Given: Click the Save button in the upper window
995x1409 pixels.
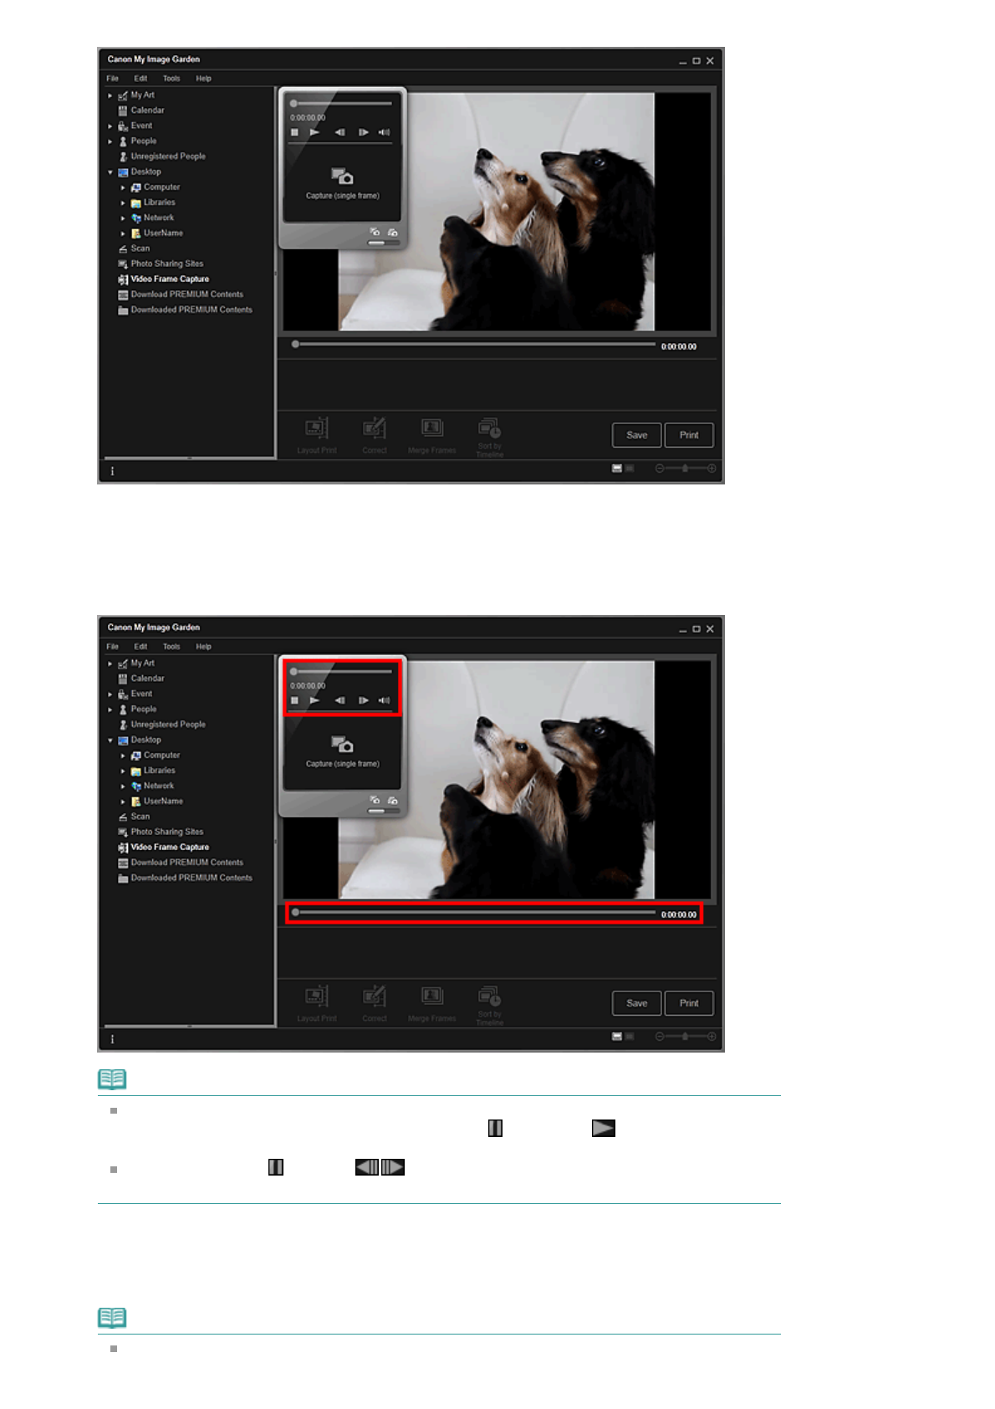Looking at the screenshot, I should coord(636,435).
